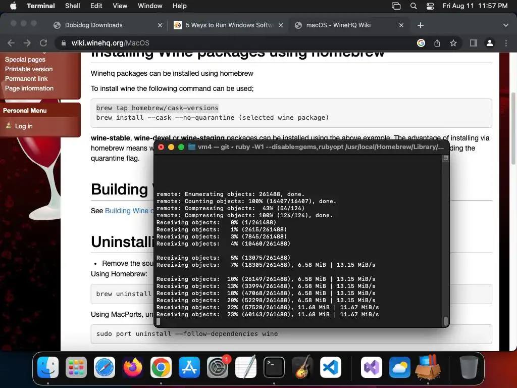Open Printable version link
Screen dimensions: 517x388
tap(29, 69)
